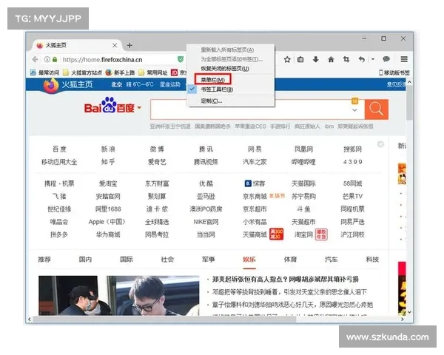Click the orange Baidu search magnifier button
The height and width of the screenshot is (355, 444).
coord(377,109)
